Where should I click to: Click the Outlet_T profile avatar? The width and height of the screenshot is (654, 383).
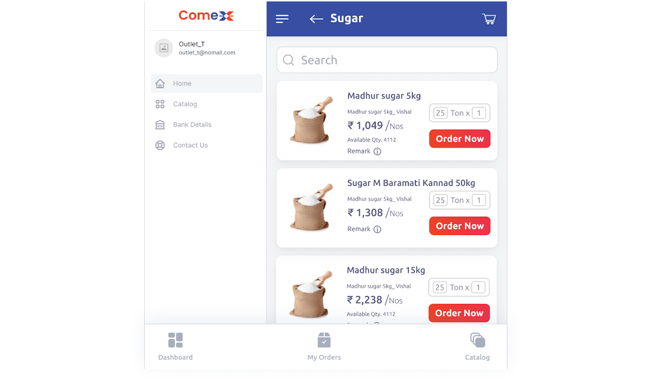(x=163, y=48)
